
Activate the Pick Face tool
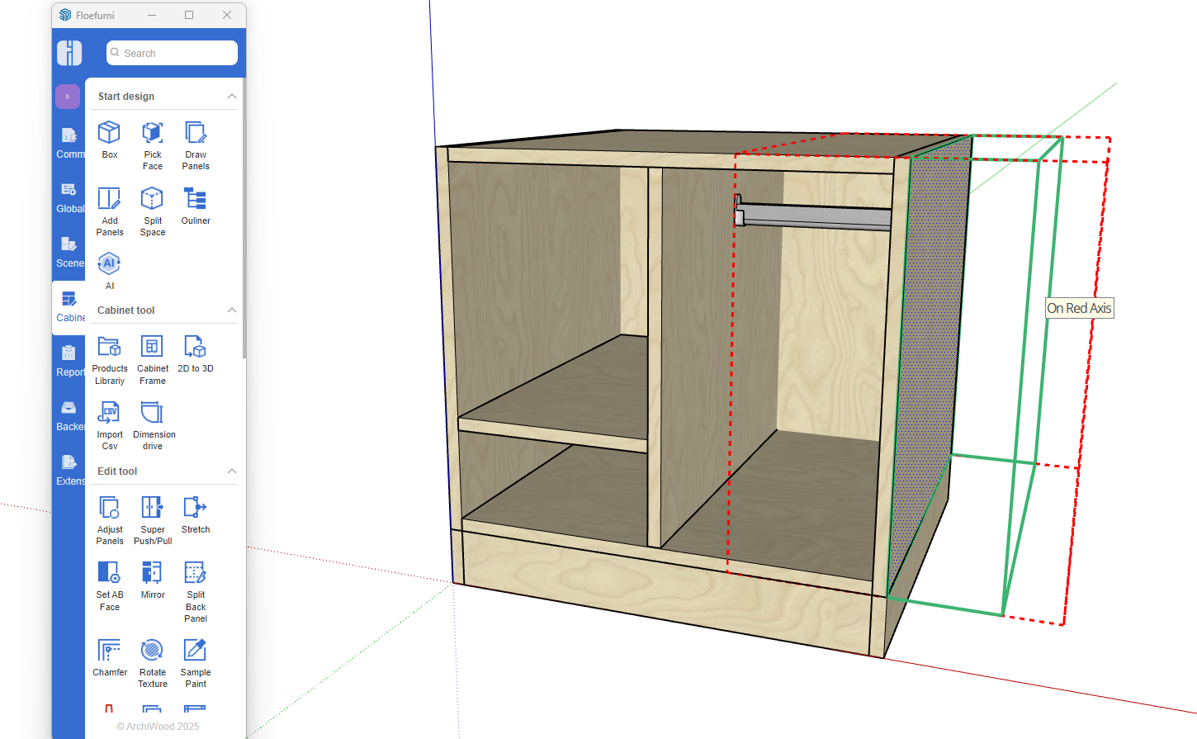pyautogui.click(x=153, y=144)
